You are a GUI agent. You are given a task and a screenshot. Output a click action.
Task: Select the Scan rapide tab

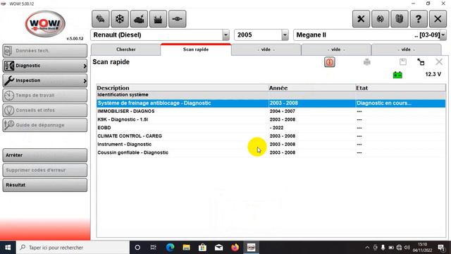tap(196, 49)
